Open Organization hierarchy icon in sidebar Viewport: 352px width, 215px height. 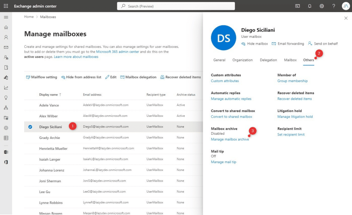tap(6, 108)
